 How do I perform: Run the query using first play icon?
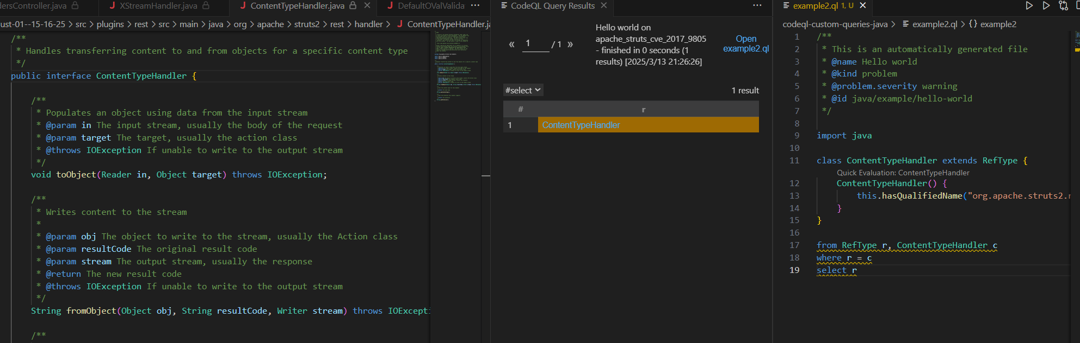(x=1029, y=5)
